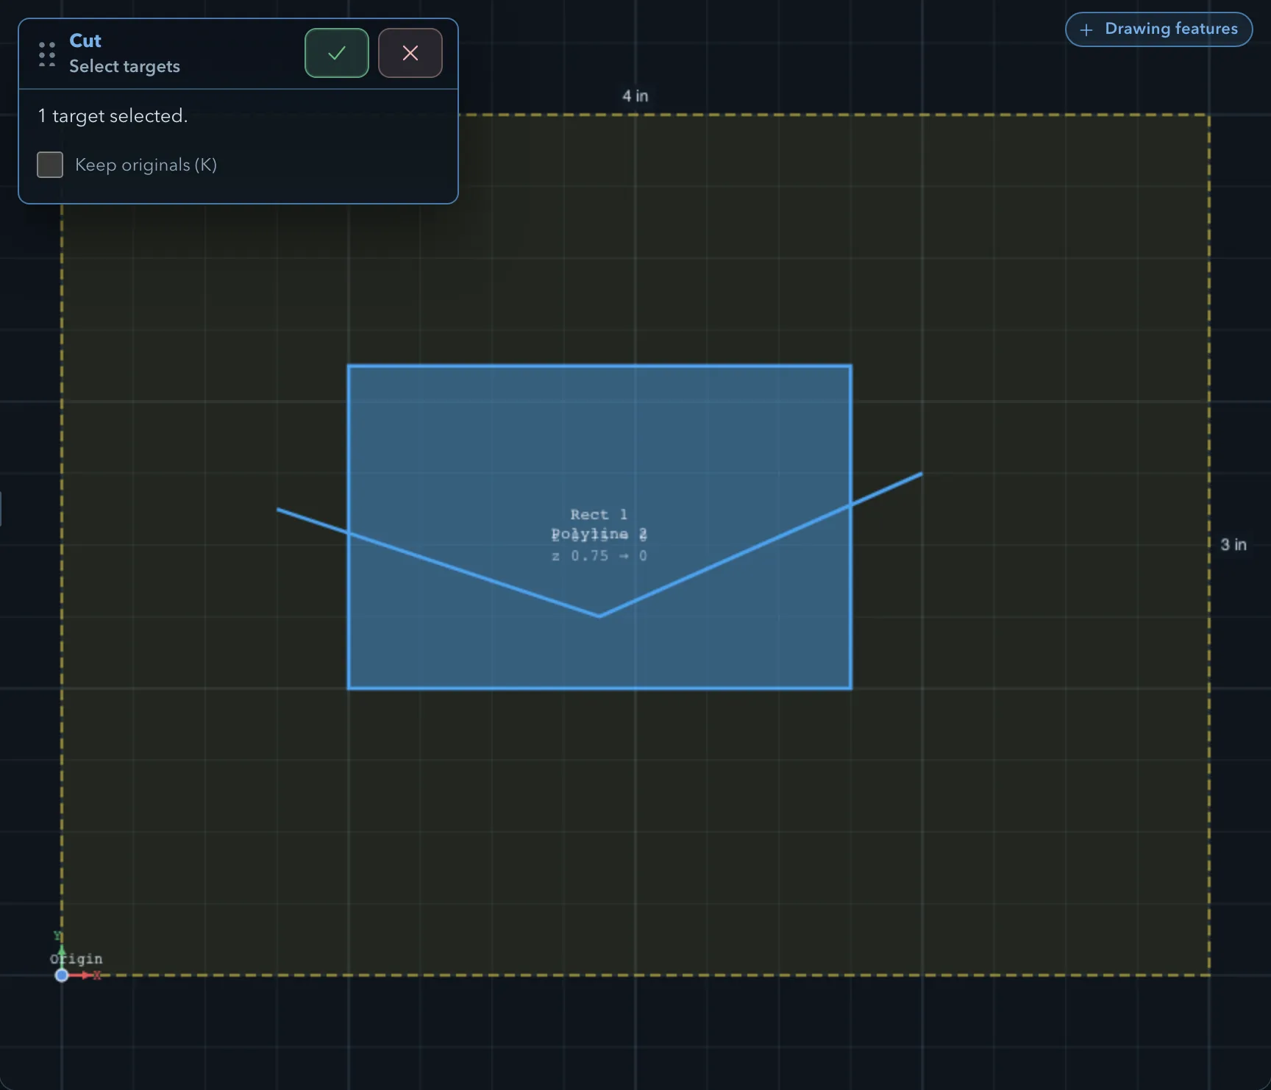Click the Cut panel title

click(x=85, y=40)
